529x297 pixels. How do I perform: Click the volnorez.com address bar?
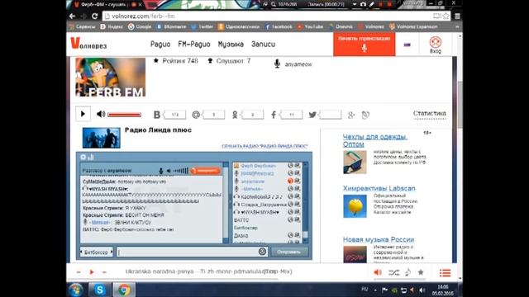point(268,16)
